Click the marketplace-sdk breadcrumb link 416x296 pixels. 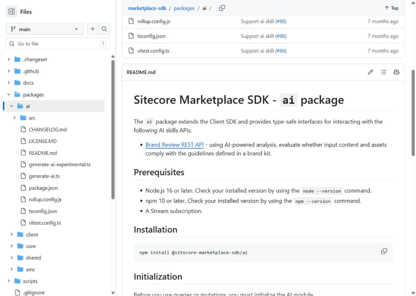point(147,8)
